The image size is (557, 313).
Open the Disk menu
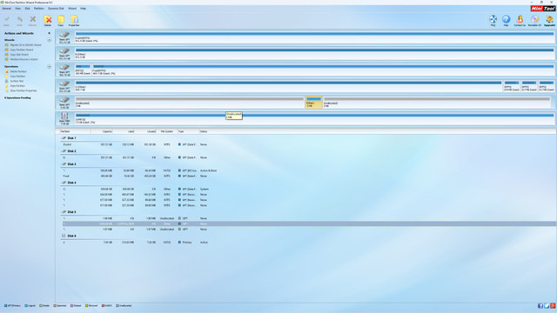click(x=27, y=8)
